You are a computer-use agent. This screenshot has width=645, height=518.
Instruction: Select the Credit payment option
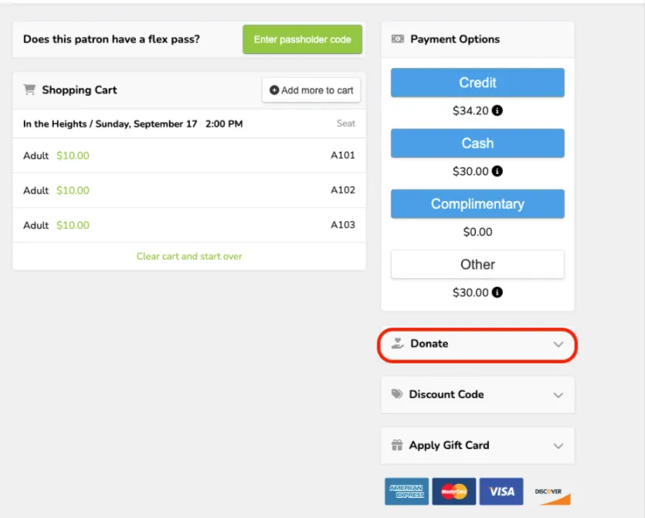(477, 83)
